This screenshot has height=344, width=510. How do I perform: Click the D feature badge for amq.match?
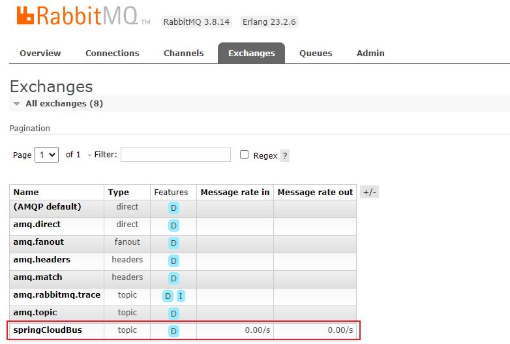coord(173,278)
